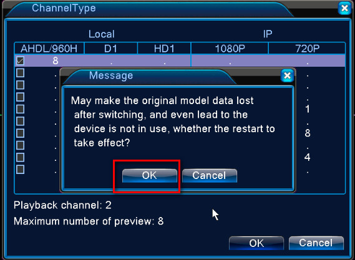Check the last checkbox in the channel list

(x=20, y=170)
